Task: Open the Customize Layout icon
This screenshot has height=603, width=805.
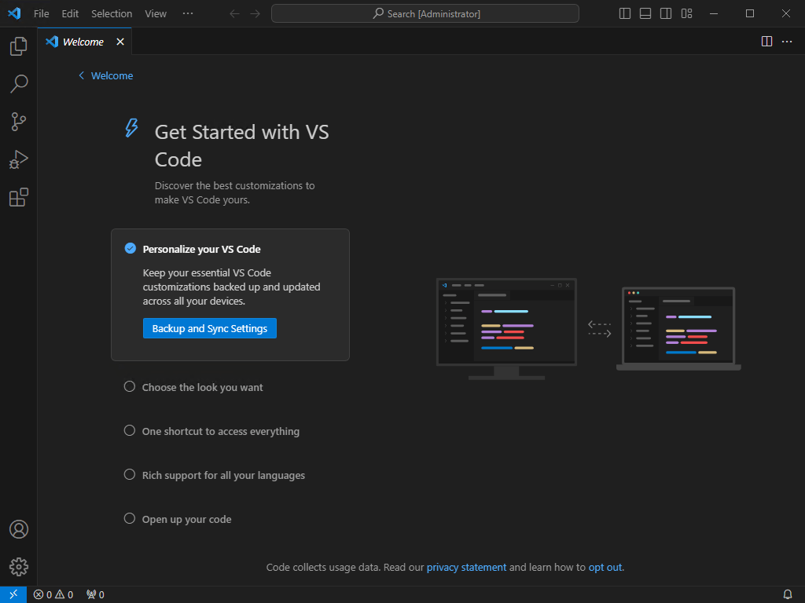Action: (686, 14)
